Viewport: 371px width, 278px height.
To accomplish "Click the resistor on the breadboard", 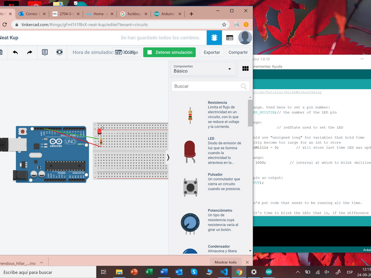I will tap(101, 142).
